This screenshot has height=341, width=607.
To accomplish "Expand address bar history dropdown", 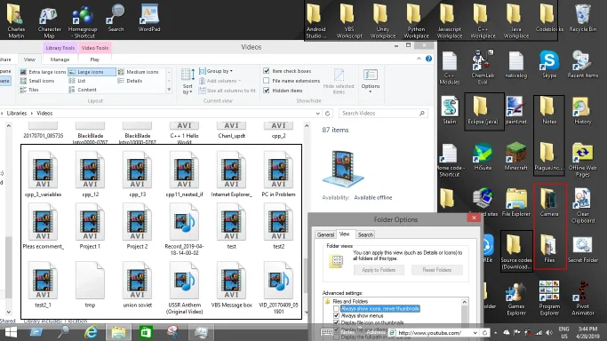I will 318,114.
